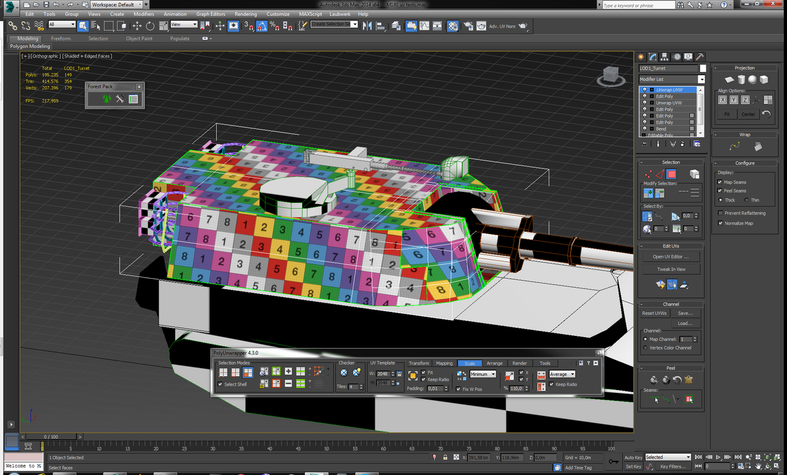Screen dimensions: 787x475
Task: Click the Select and Move tool
Action: pos(136,26)
